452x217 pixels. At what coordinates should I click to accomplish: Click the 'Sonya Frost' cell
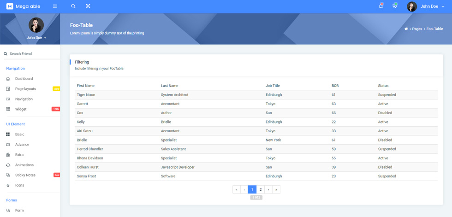87,176
